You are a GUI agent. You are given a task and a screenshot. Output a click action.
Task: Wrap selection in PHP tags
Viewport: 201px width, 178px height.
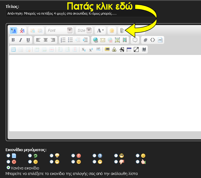click(160, 40)
